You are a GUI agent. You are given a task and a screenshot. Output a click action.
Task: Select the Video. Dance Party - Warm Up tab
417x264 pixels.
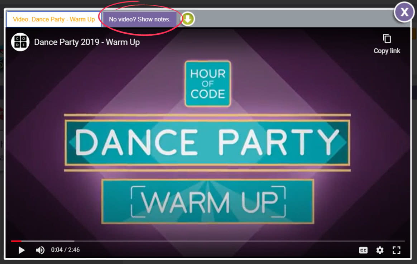(x=54, y=19)
